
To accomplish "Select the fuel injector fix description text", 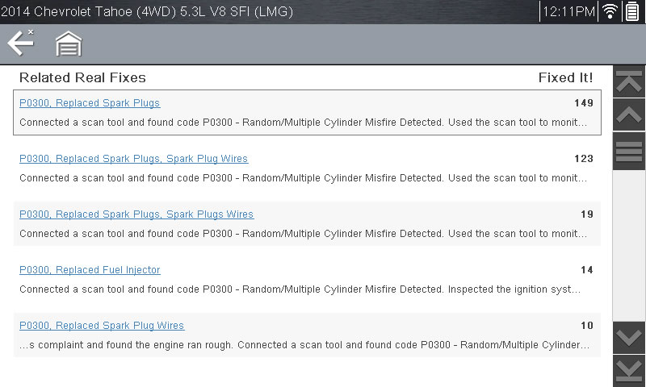I will point(299,289).
